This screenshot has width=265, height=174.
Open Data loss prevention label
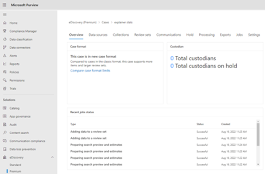pos(23,149)
